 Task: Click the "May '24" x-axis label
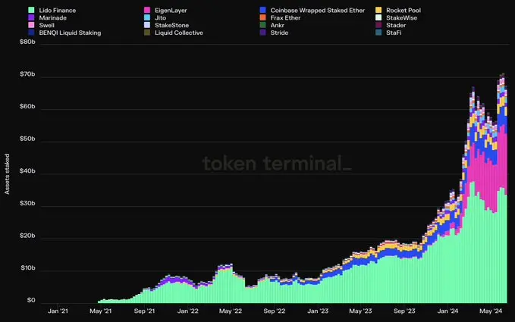(491, 311)
